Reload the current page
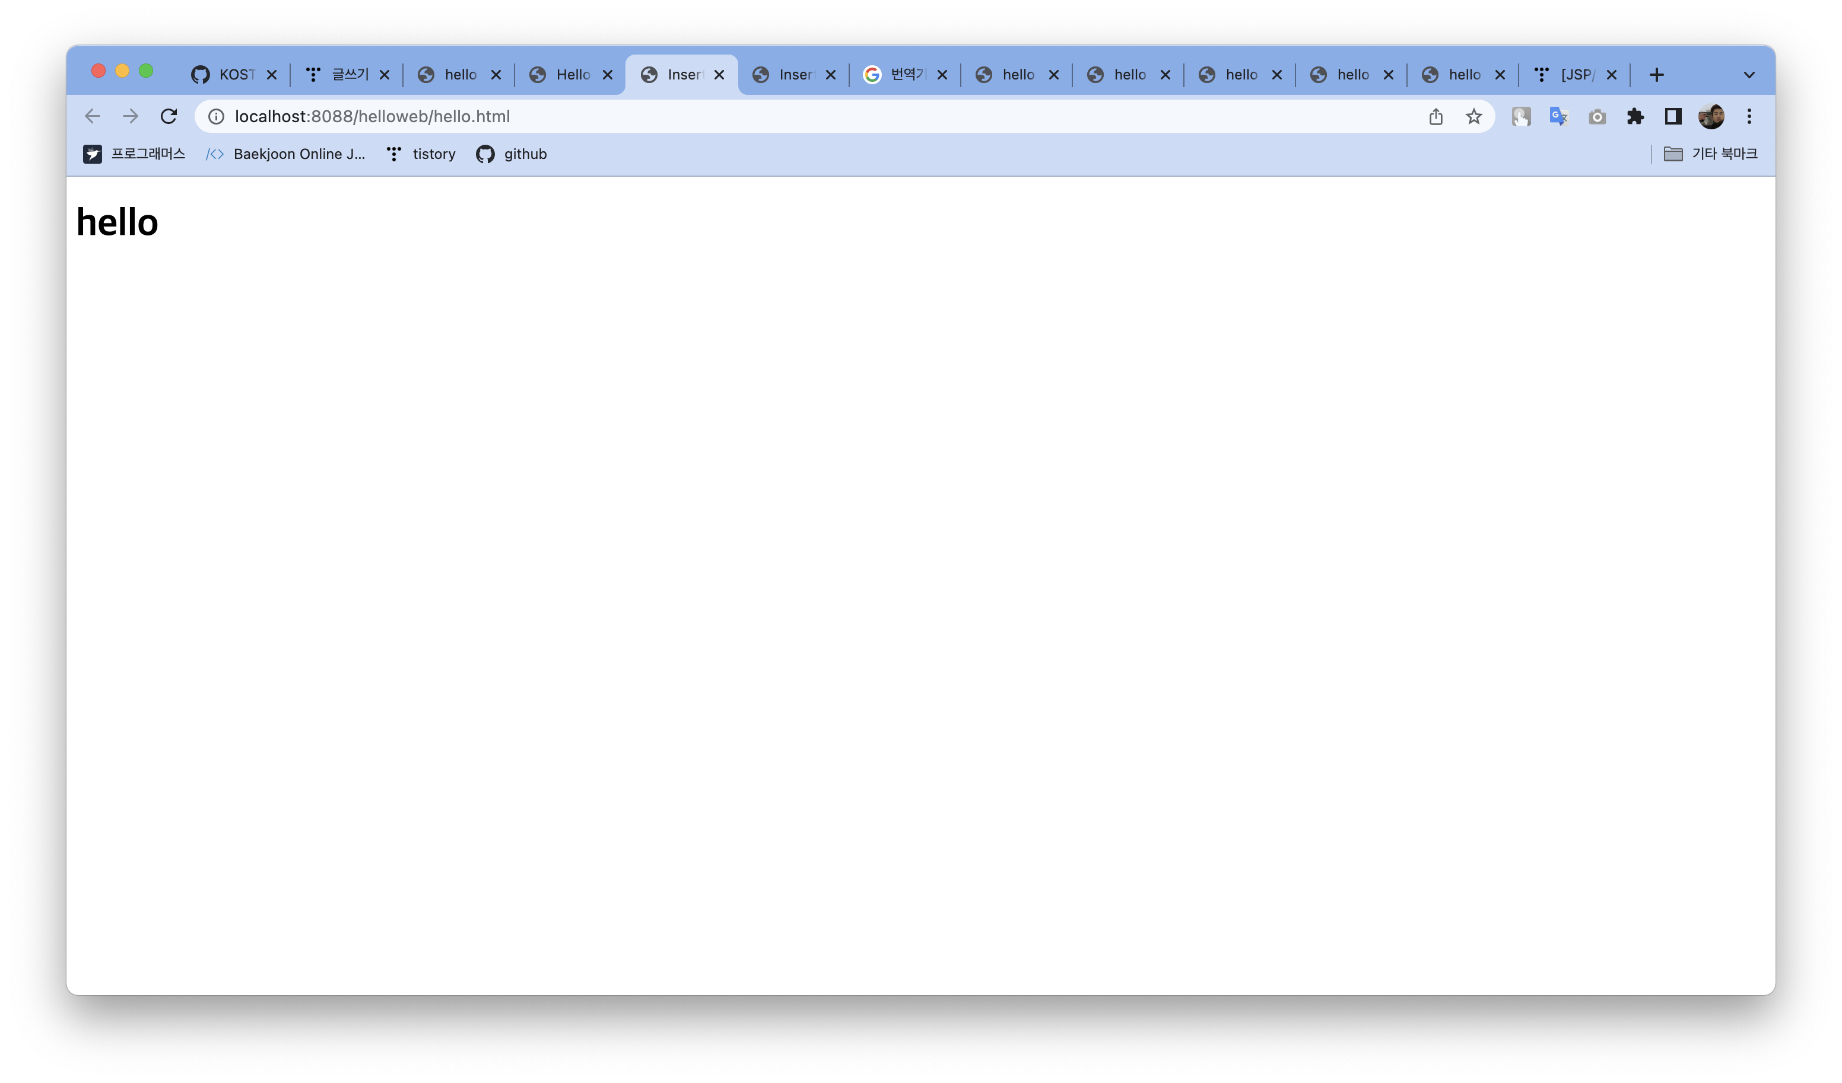 click(169, 116)
